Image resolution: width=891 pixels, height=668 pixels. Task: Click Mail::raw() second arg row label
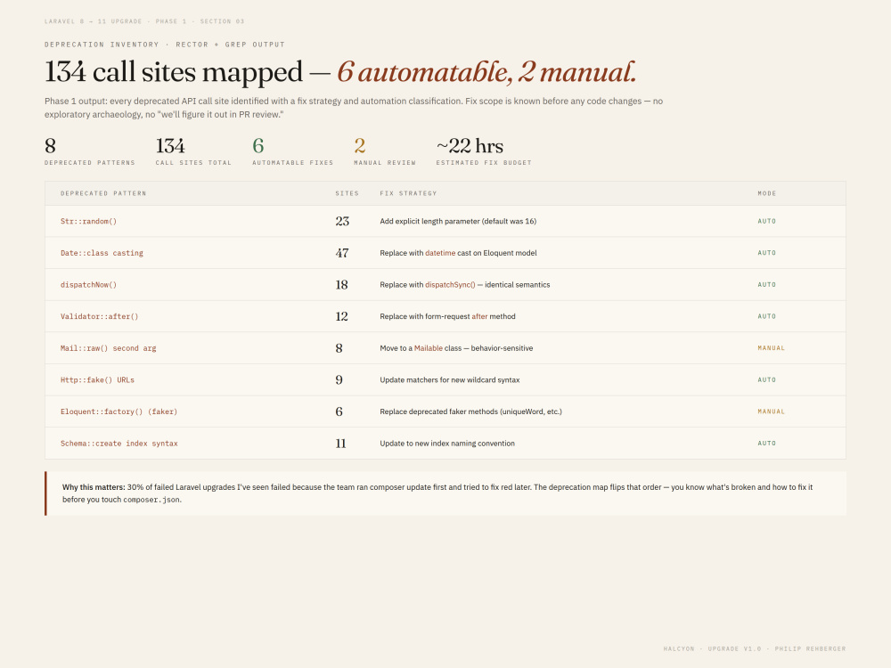(108, 349)
